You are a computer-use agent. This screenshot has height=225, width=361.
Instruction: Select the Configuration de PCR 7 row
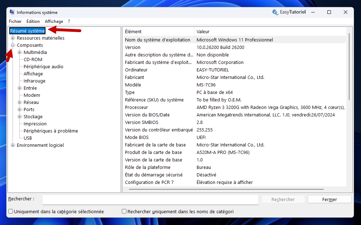point(235,182)
